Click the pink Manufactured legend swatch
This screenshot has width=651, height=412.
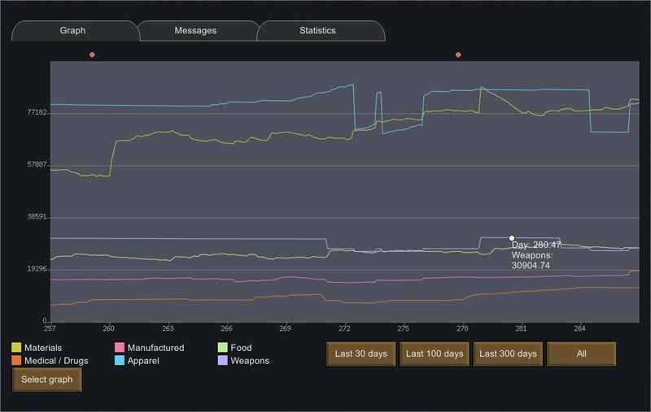pos(120,347)
